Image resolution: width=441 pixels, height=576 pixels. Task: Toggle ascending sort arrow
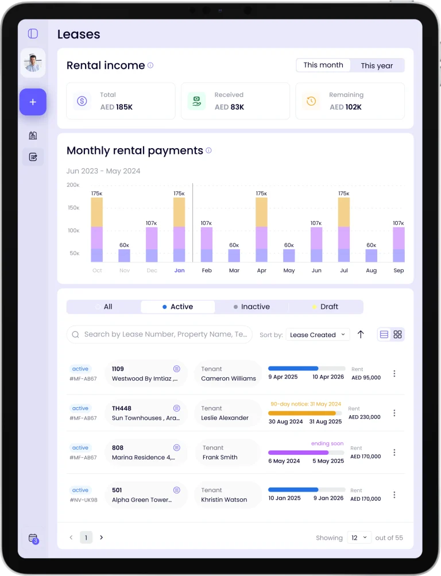tap(361, 334)
